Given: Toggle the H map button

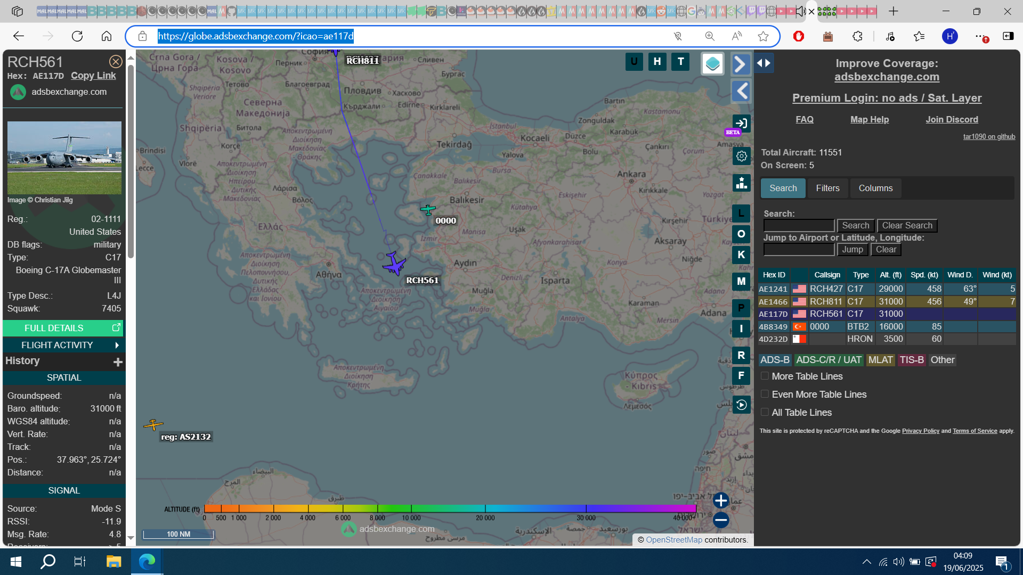Looking at the screenshot, I should [x=657, y=62].
